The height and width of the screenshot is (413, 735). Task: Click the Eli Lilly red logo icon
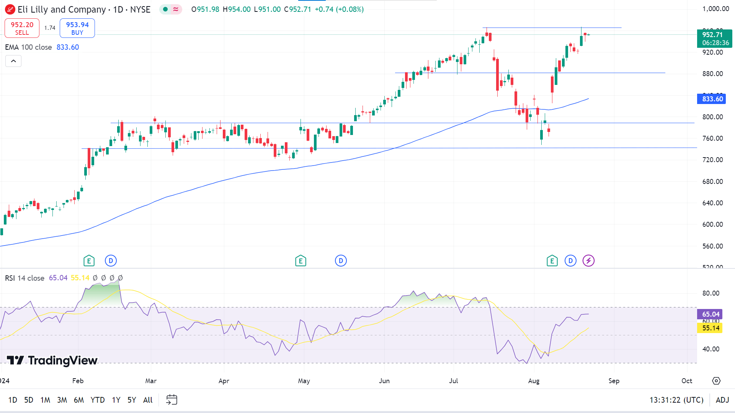click(10, 10)
